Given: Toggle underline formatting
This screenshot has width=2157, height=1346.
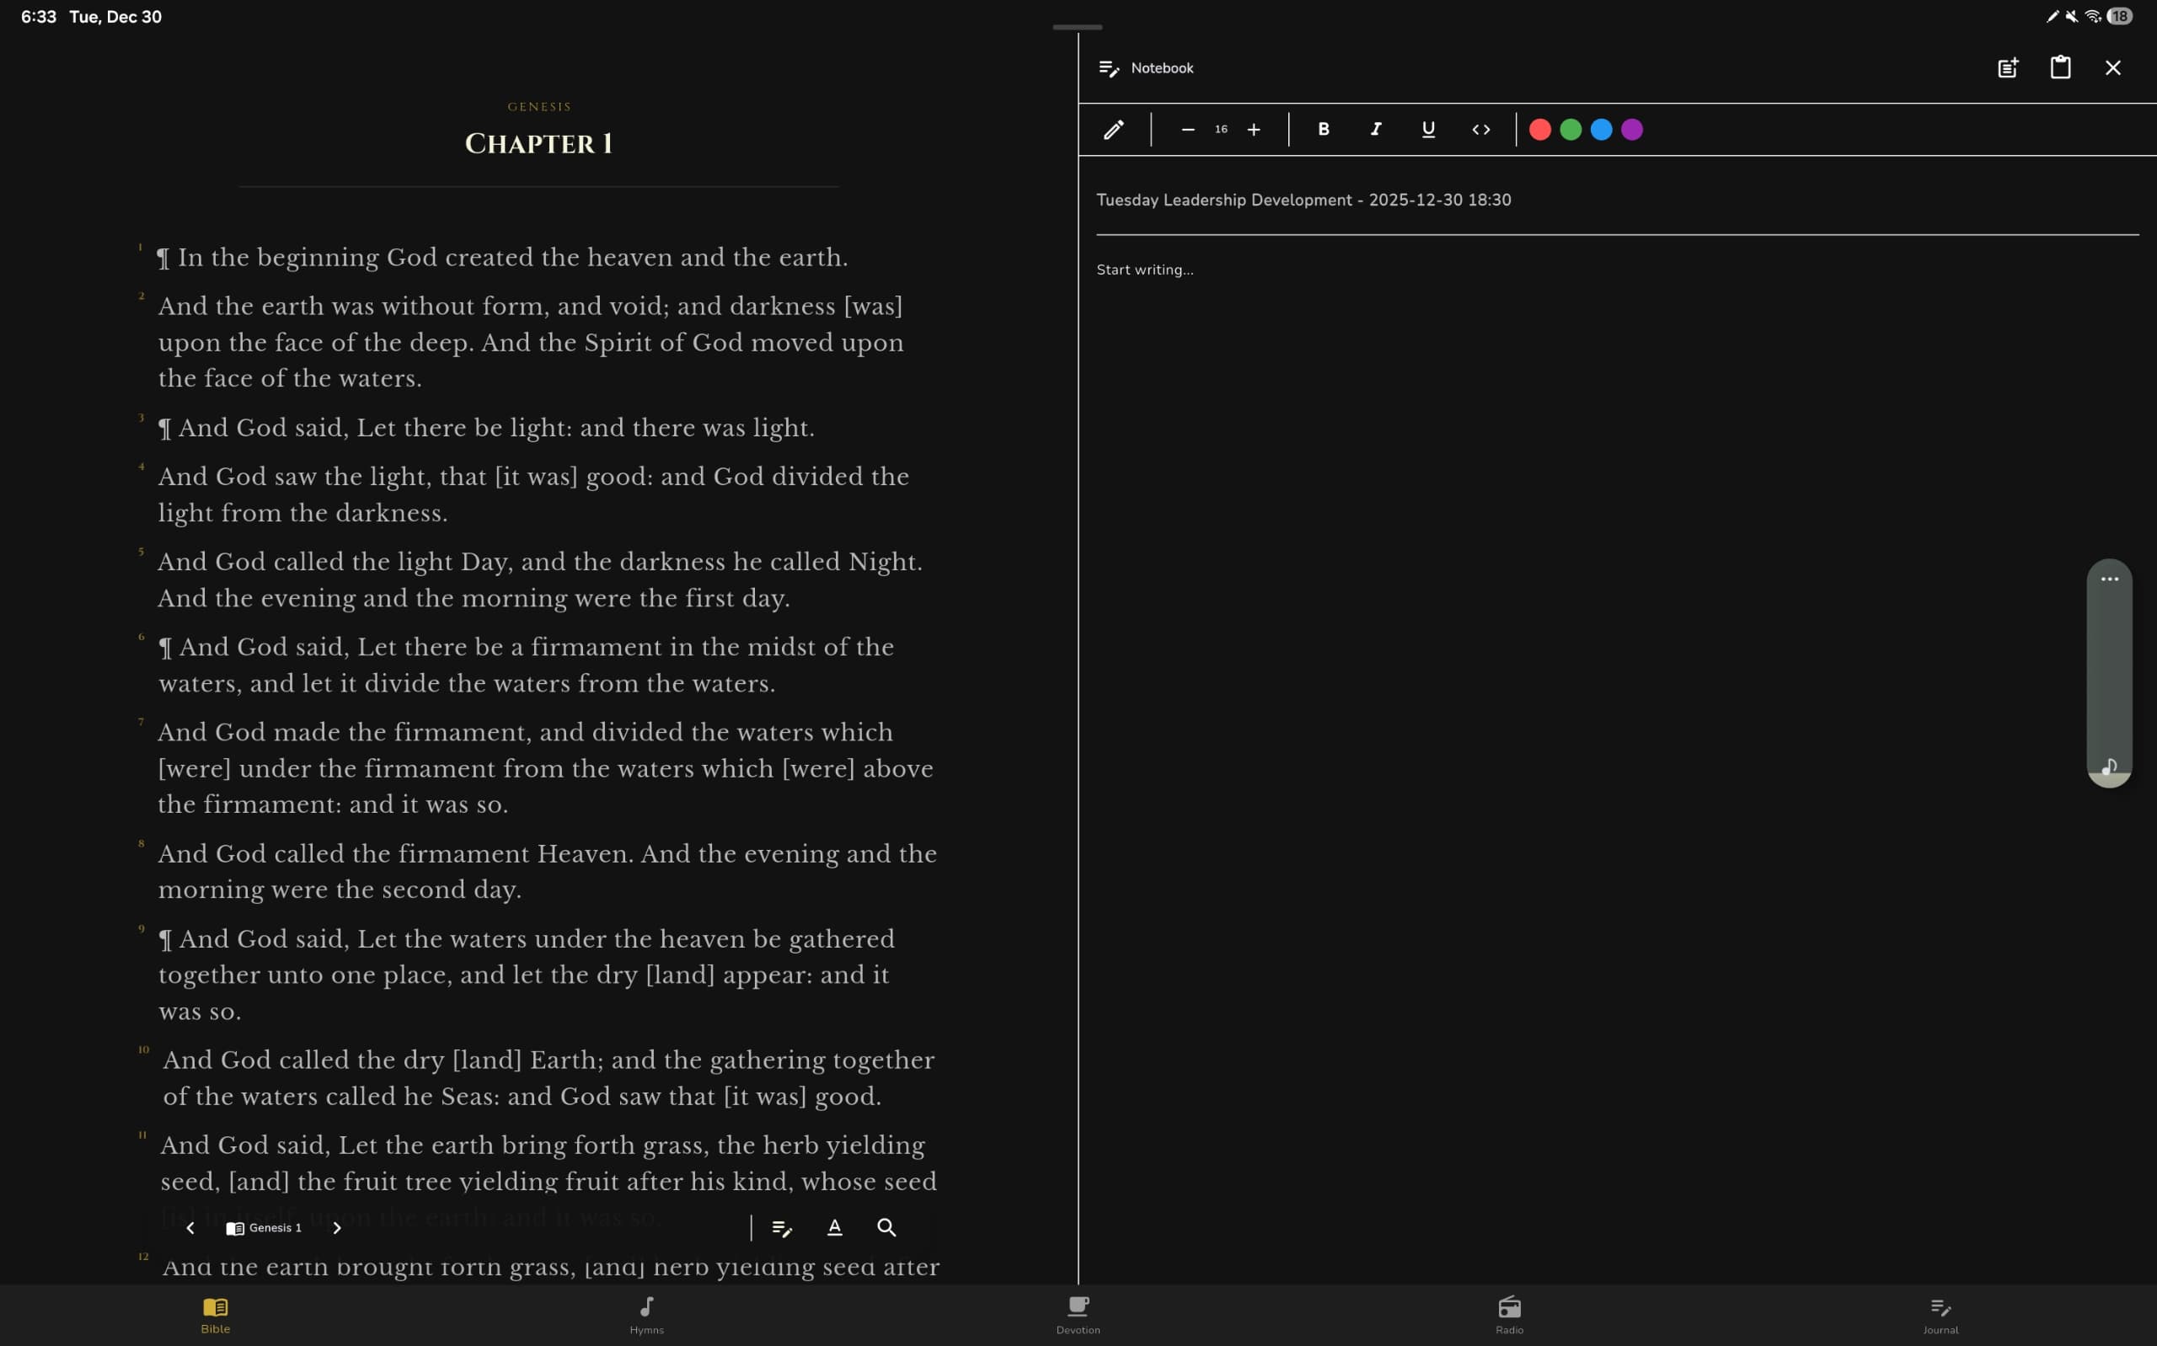Looking at the screenshot, I should click(x=1428, y=130).
